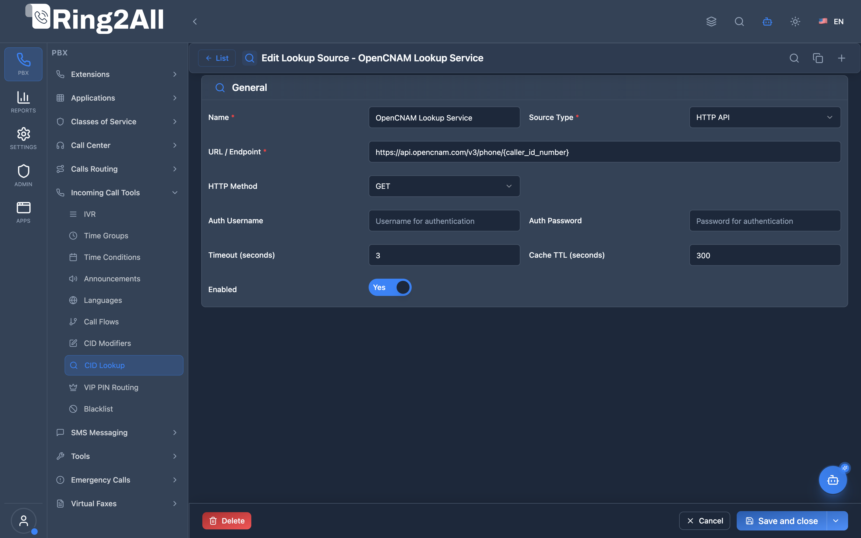This screenshot has height=538, width=861.
Task: Expand the Emergency Calls menu
Action: pos(117,480)
